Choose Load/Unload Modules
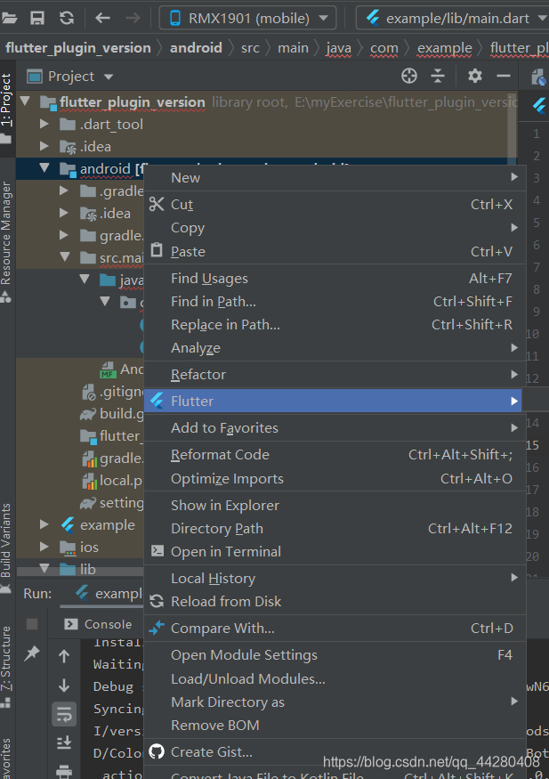The width and height of the screenshot is (549, 779). tap(335, 679)
